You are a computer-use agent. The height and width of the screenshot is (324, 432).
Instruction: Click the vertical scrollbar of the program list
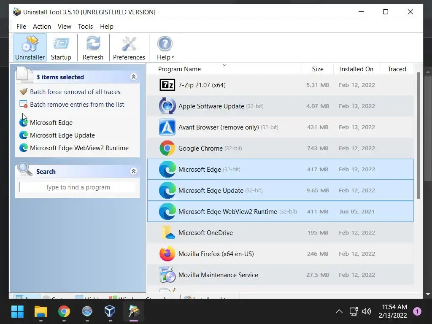point(418,135)
